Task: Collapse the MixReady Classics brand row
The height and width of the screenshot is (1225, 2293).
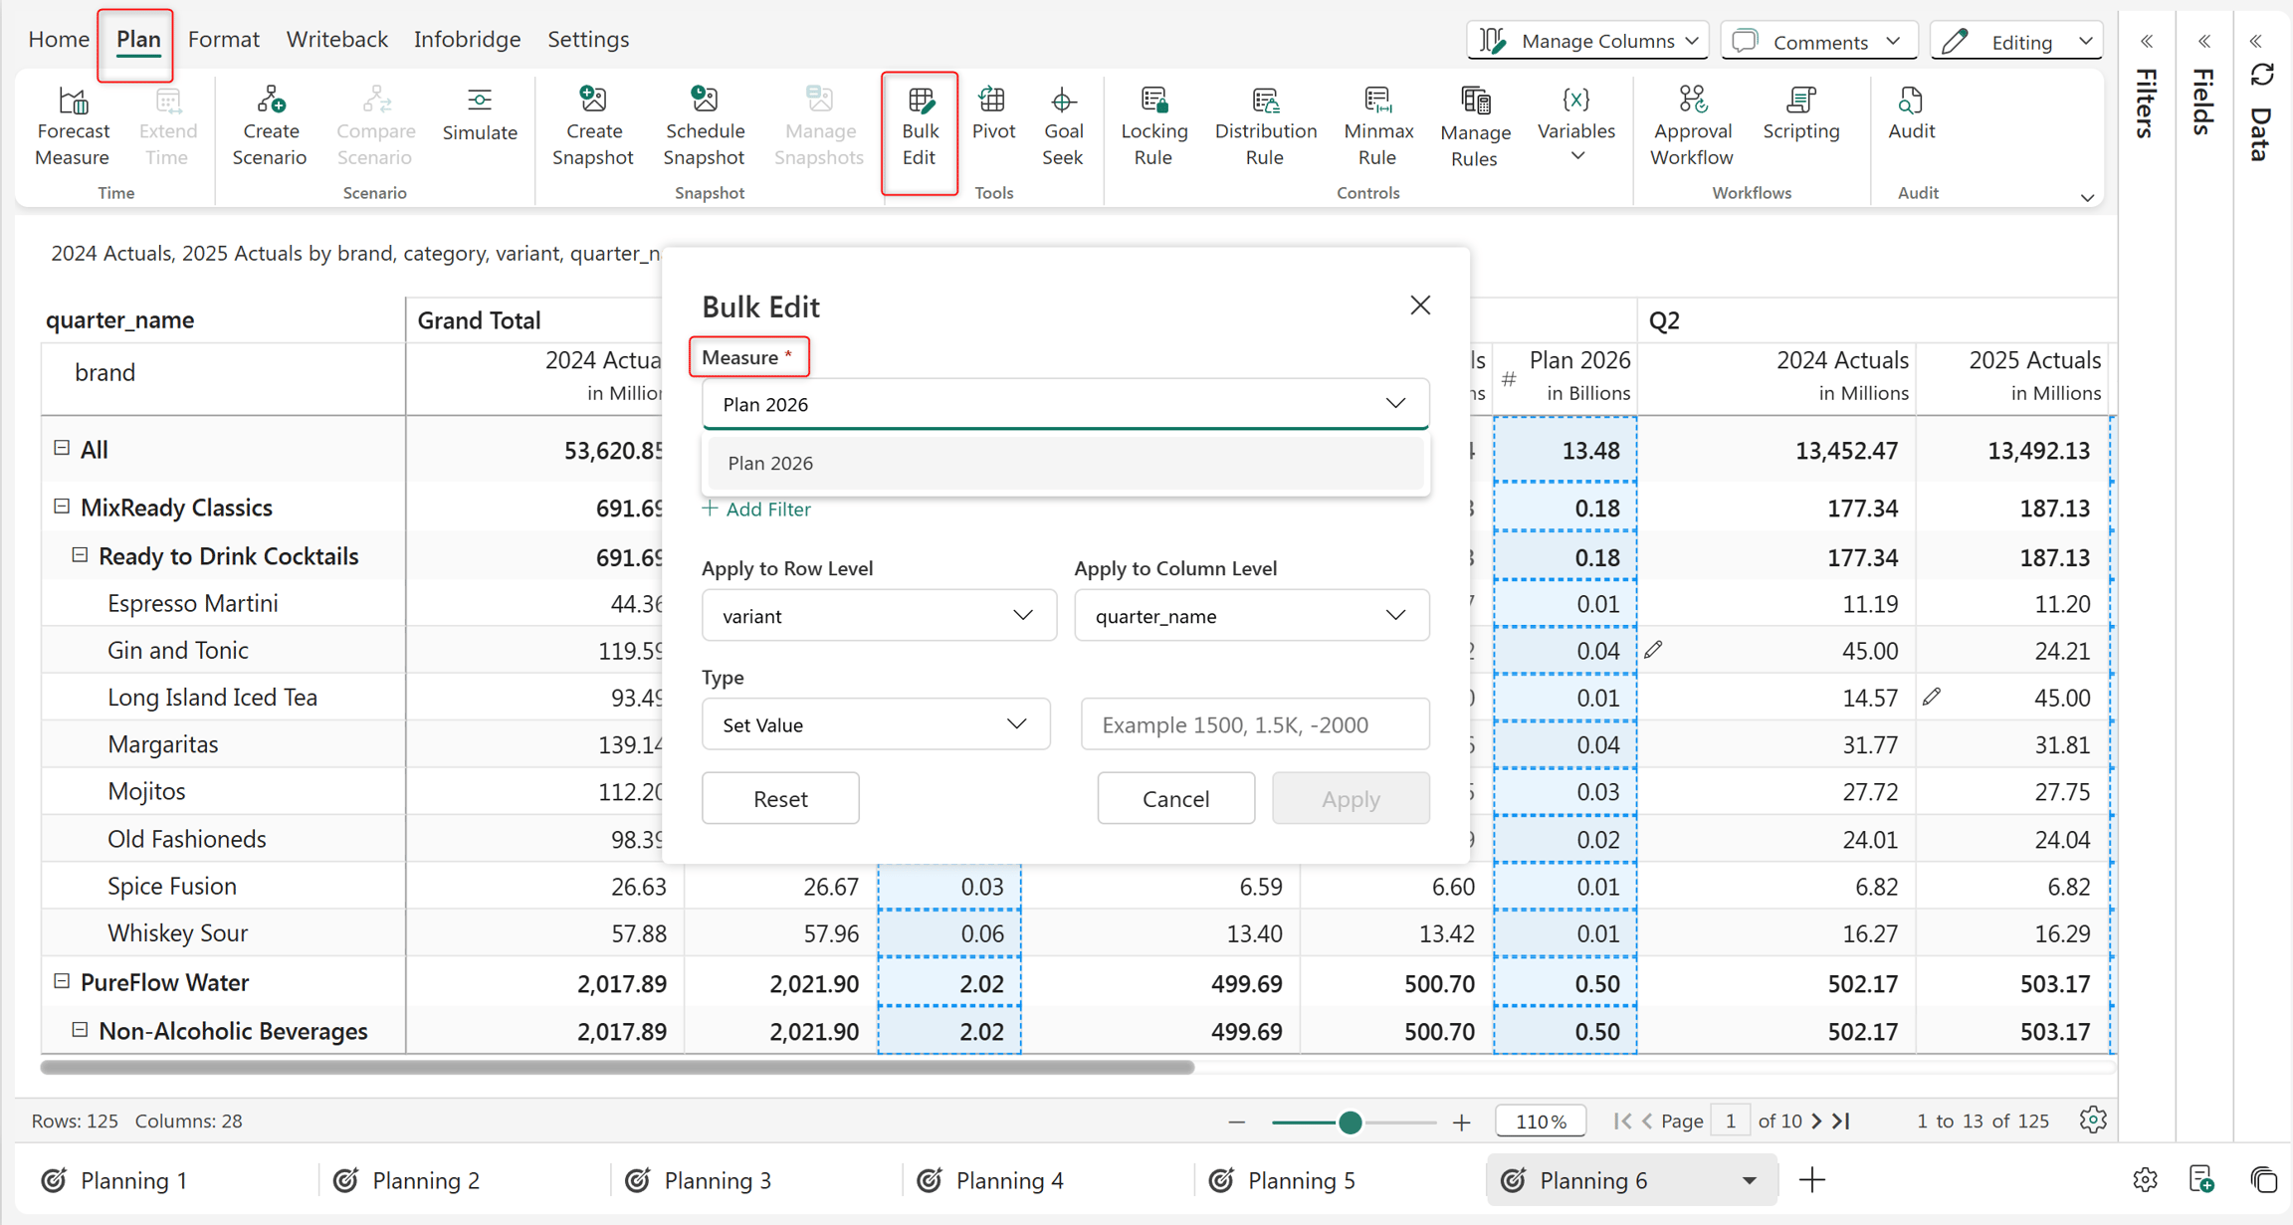Action: point(62,507)
